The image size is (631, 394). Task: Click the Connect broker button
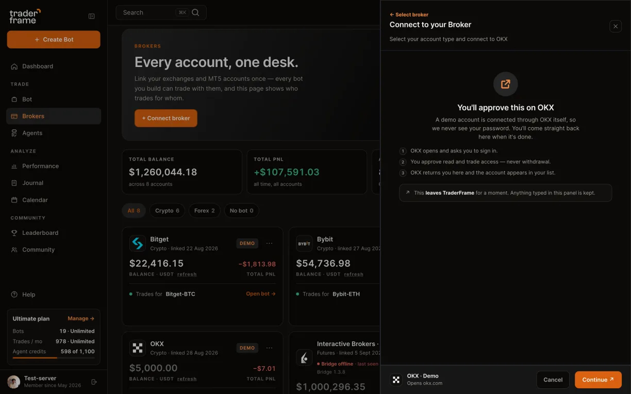point(166,118)
